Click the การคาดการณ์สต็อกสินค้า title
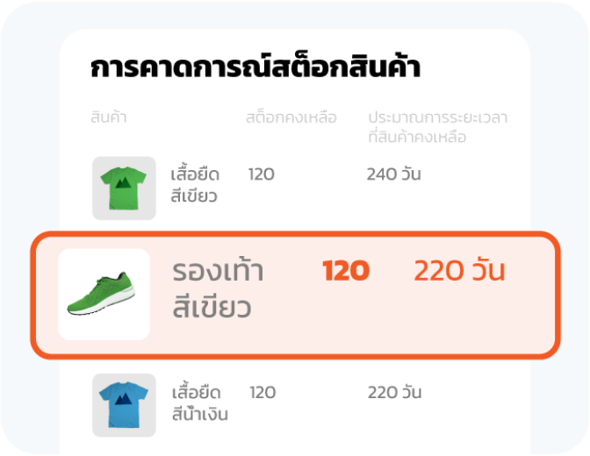The image size is (590, 456). pyautogui.click(x=255, y=68)
